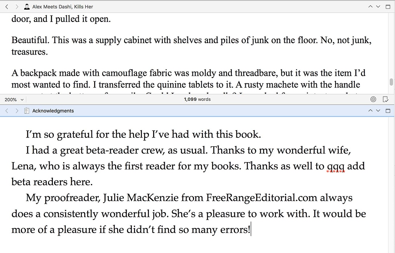Click the back navigation arrow in top editor header
The image size is (395, 253).
coord(6,7)
